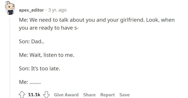Click the words 'Look, when' in the comment

click(x=160, y=20)
